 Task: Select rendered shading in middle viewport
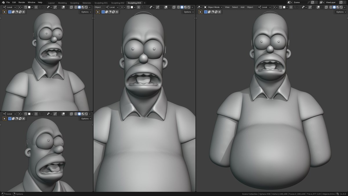coord(189,7)
